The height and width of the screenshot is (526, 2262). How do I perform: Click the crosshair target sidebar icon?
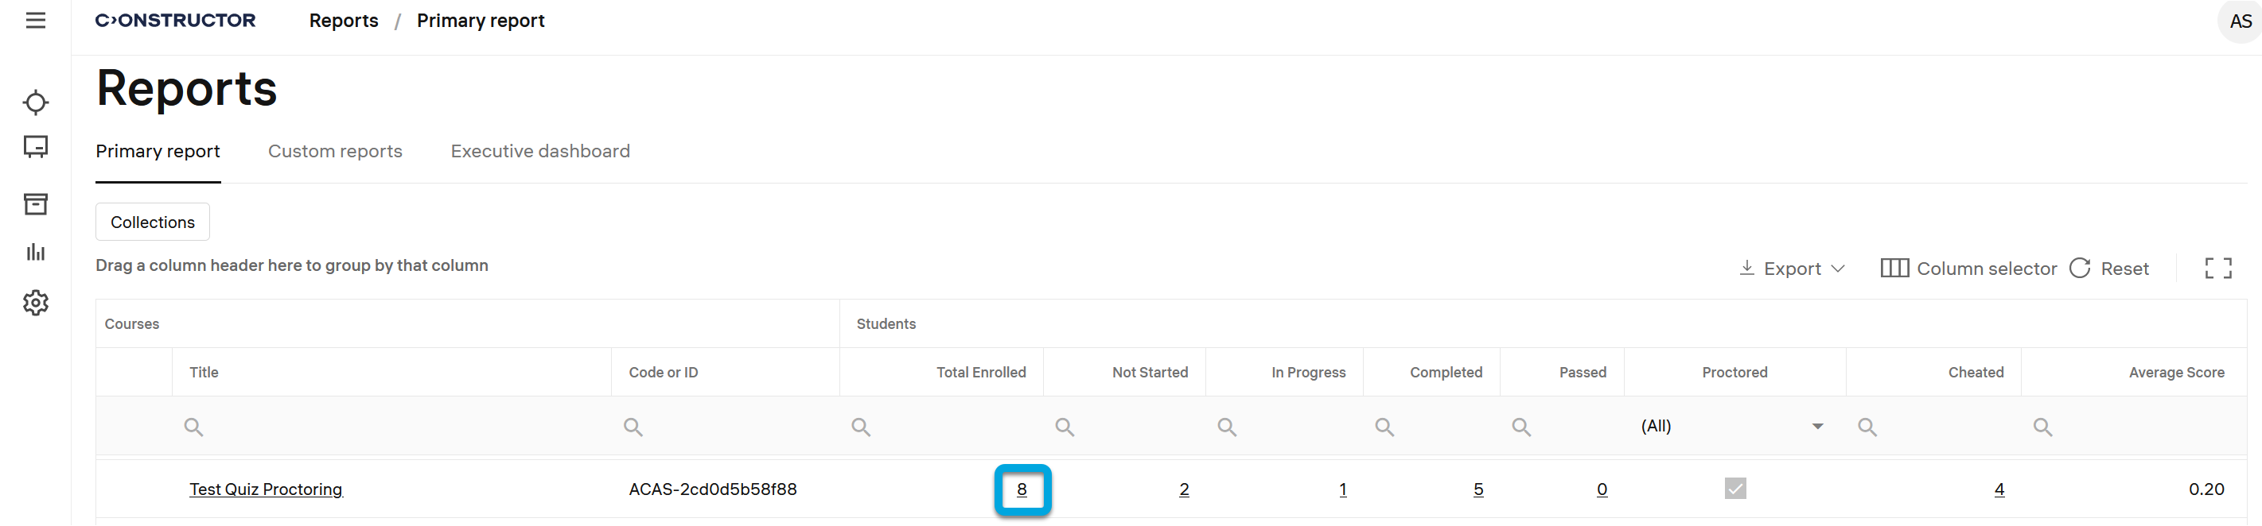click(x=35, y=102)
